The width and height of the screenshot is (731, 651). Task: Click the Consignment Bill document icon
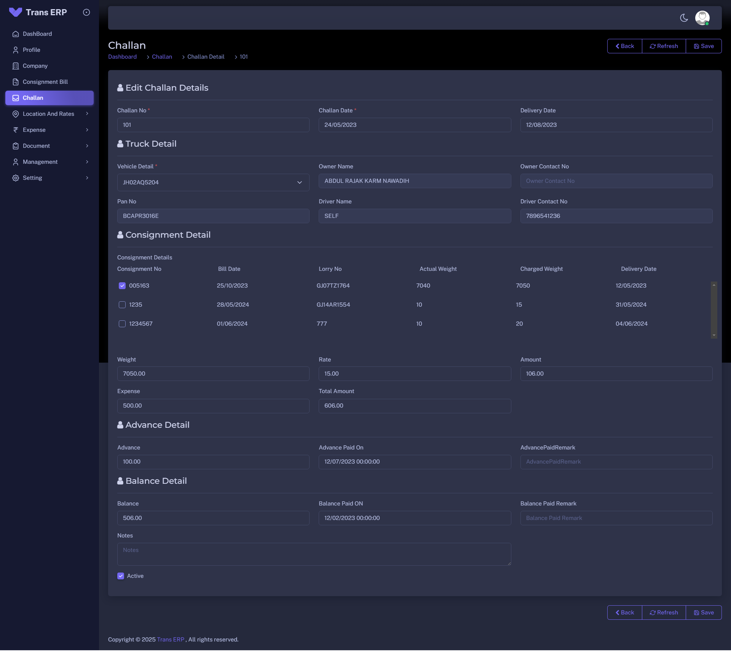(x=16, y=82)
